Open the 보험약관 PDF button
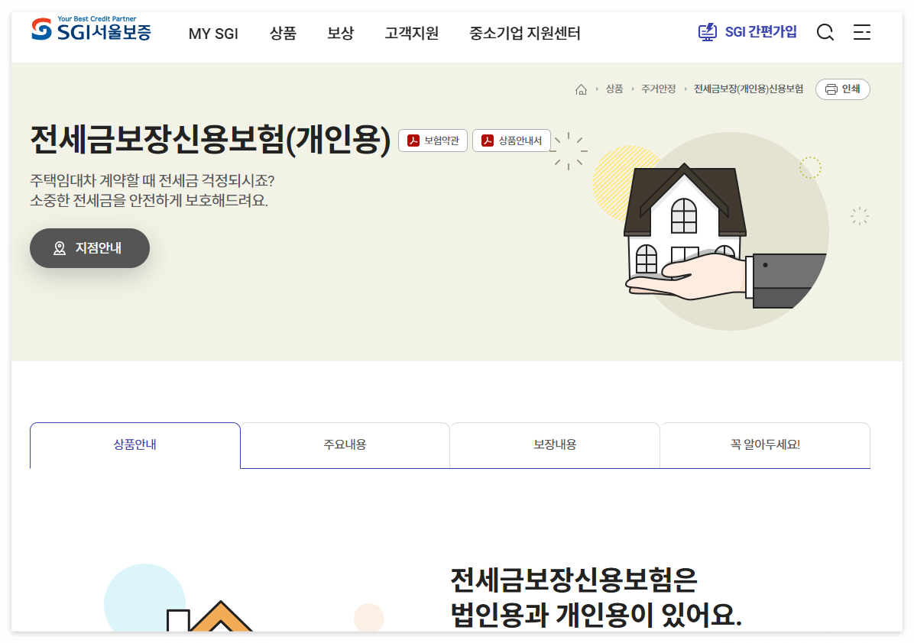This screenshot has height=643, width=914. pos(433,141)
